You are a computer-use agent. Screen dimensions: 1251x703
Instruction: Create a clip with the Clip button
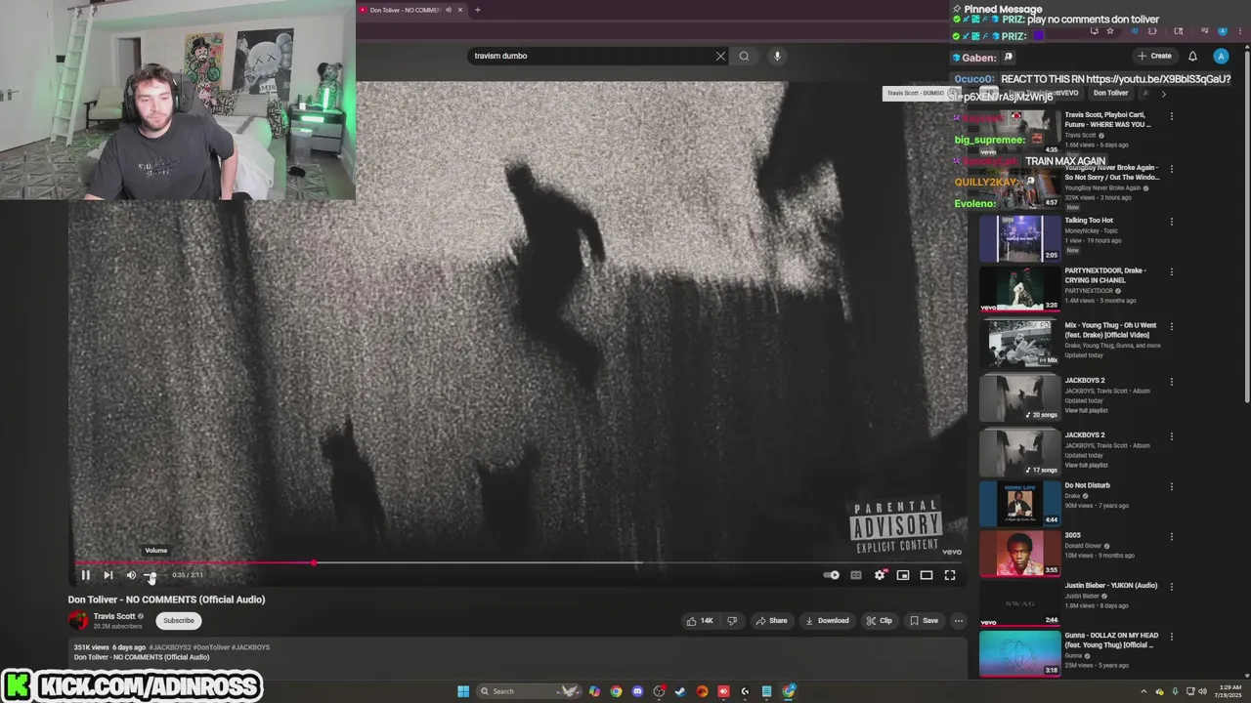[880, 620]
